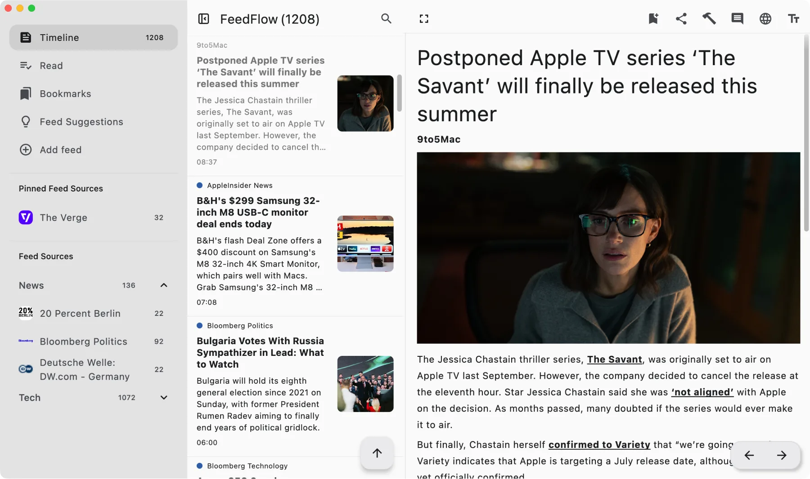
Task: Open the article in browser via globe icon
Action: (765, 18)
